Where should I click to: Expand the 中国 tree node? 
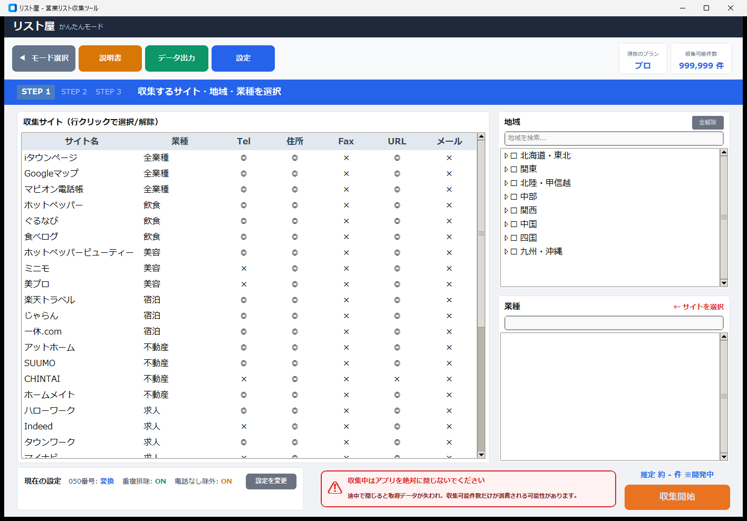[x=506, y=224]
